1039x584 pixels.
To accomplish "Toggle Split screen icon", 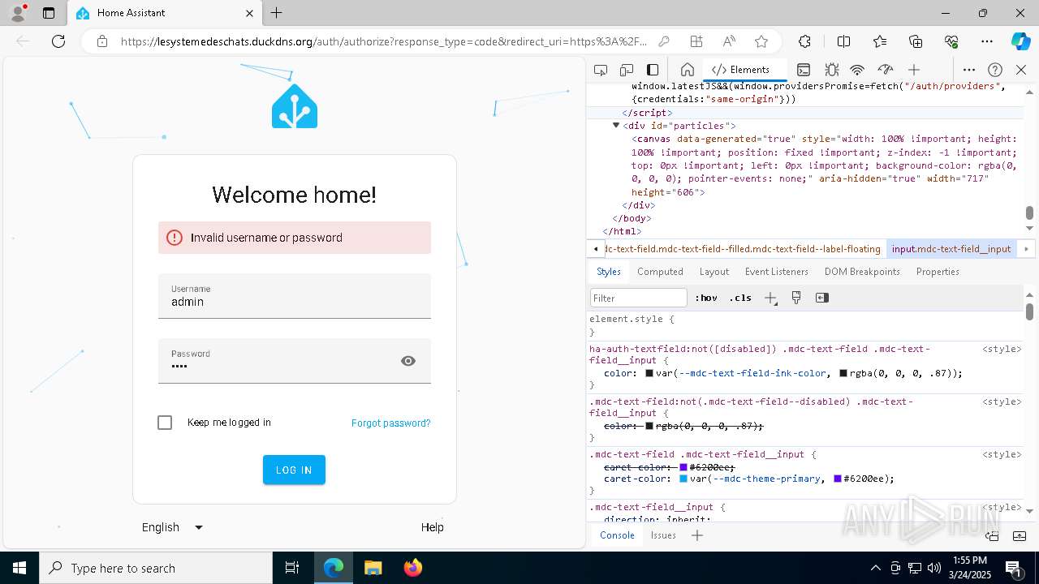I will click(x=843, y=41).
